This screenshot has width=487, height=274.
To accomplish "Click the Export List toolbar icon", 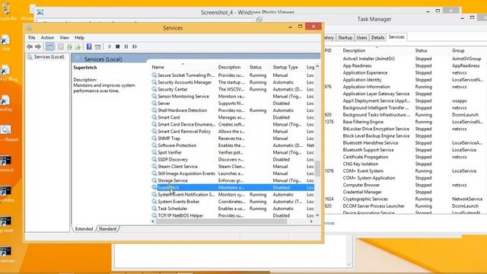I will (78, 46).
